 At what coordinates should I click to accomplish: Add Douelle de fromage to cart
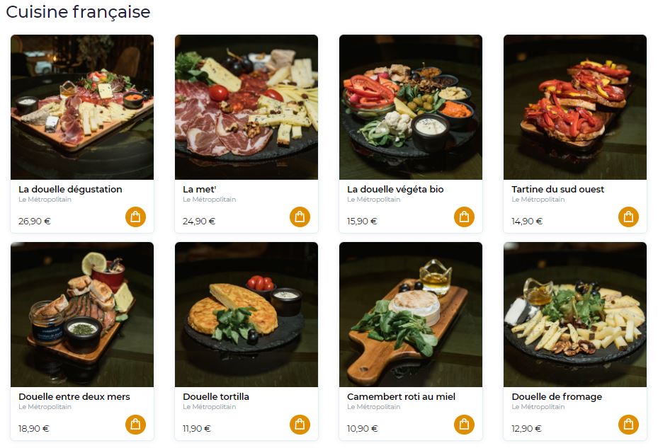(x=628, y=425)
